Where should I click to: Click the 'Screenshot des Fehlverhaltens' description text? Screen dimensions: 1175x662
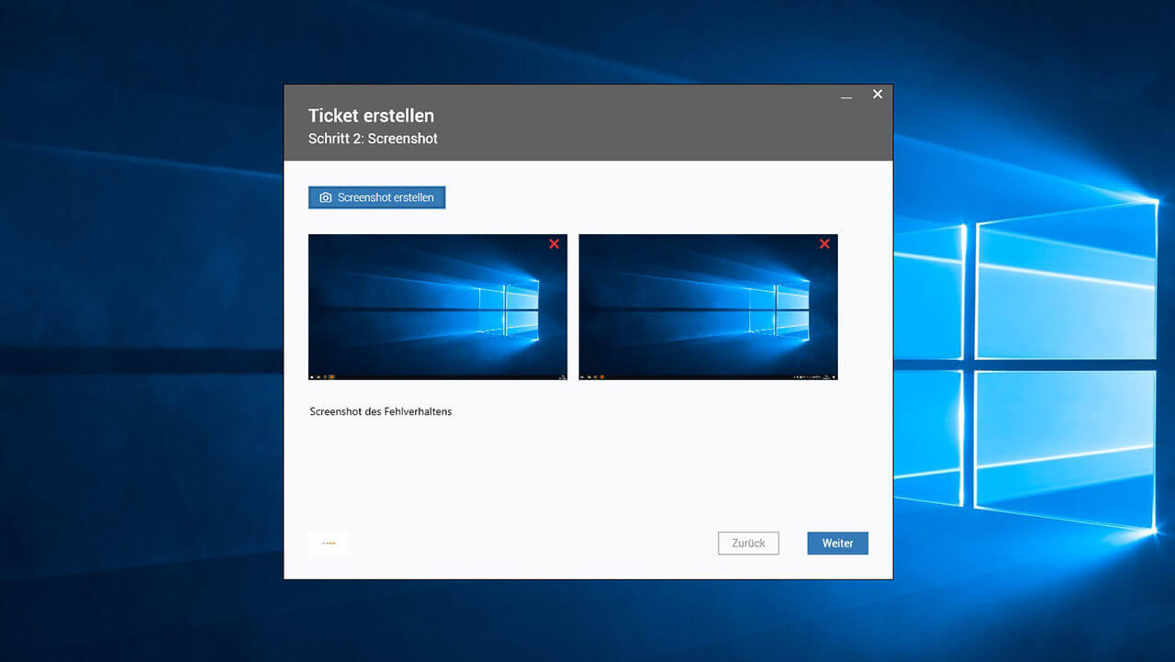pyautogui.click(x=381, y=412)
